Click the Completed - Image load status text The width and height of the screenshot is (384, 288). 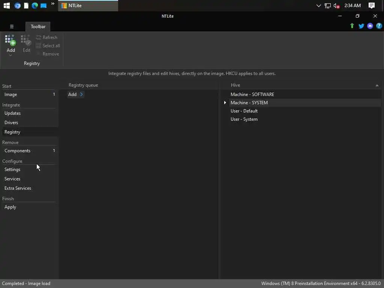26,283
